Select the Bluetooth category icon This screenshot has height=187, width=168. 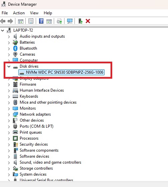click(15, 48)
